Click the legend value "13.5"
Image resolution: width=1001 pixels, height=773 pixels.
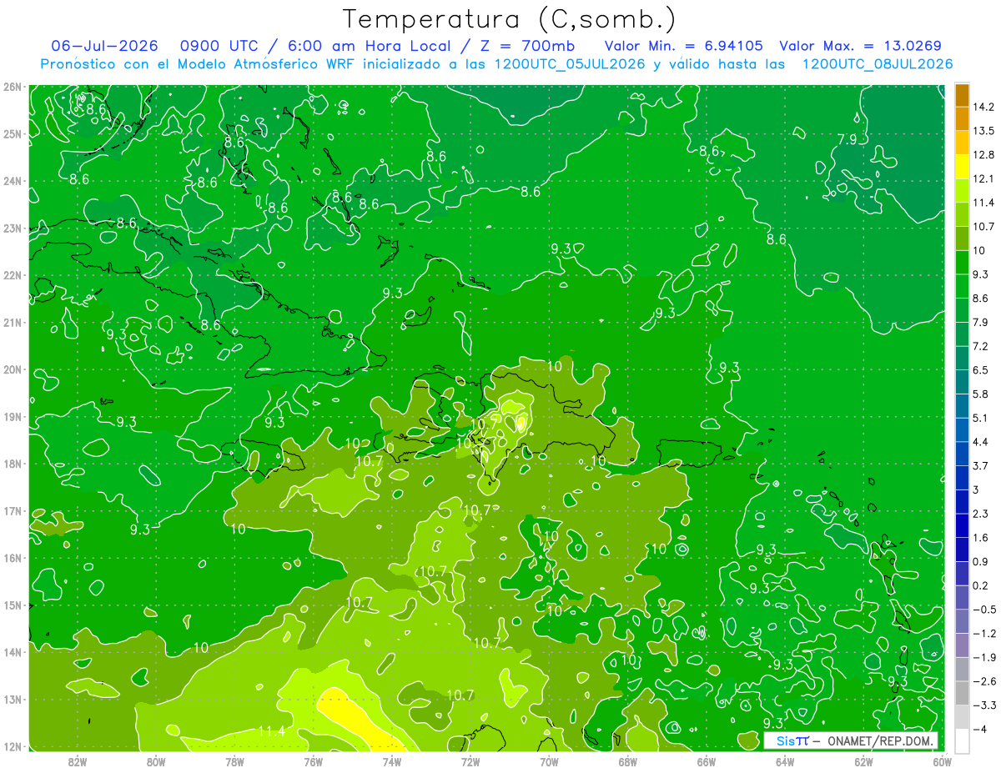click(x=983, y=131)
